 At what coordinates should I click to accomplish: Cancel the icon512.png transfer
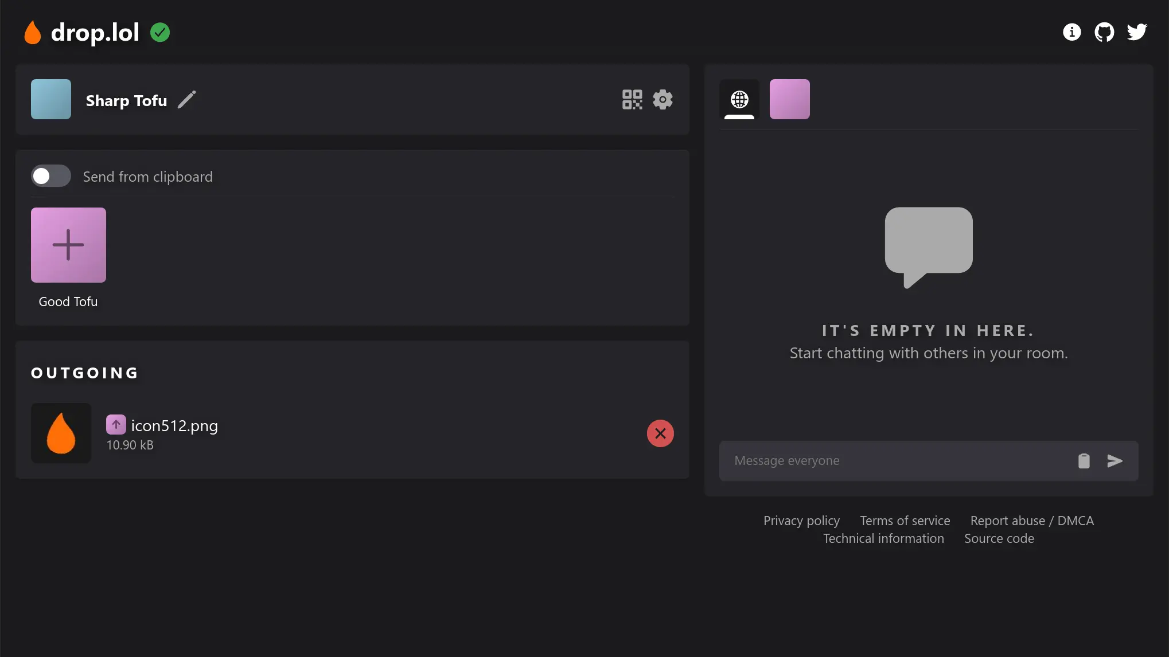pos(660,433)
